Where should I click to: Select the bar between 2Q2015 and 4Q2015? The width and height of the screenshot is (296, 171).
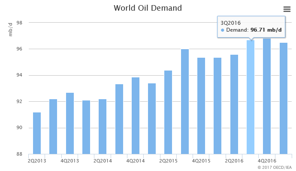[185, 102]
